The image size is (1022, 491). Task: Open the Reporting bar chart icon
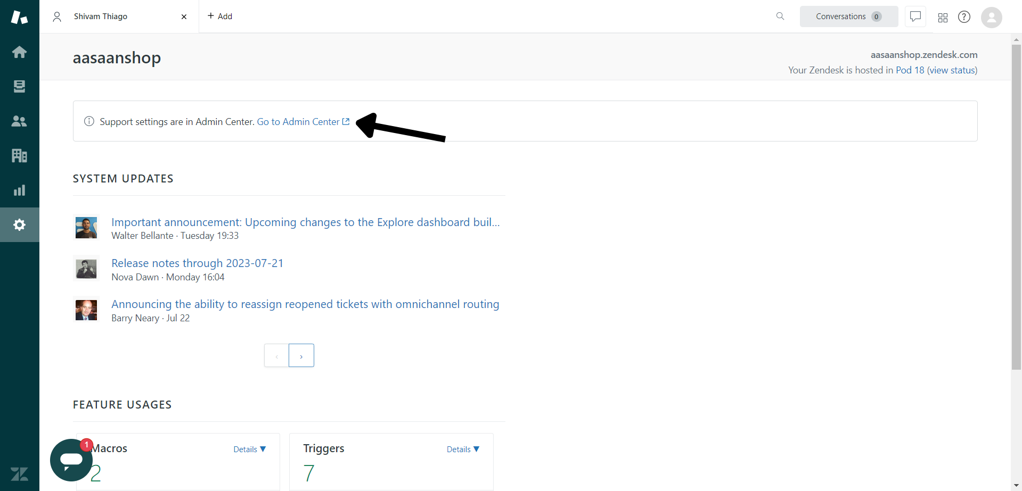pyautogui.click(x=19, y=190)
